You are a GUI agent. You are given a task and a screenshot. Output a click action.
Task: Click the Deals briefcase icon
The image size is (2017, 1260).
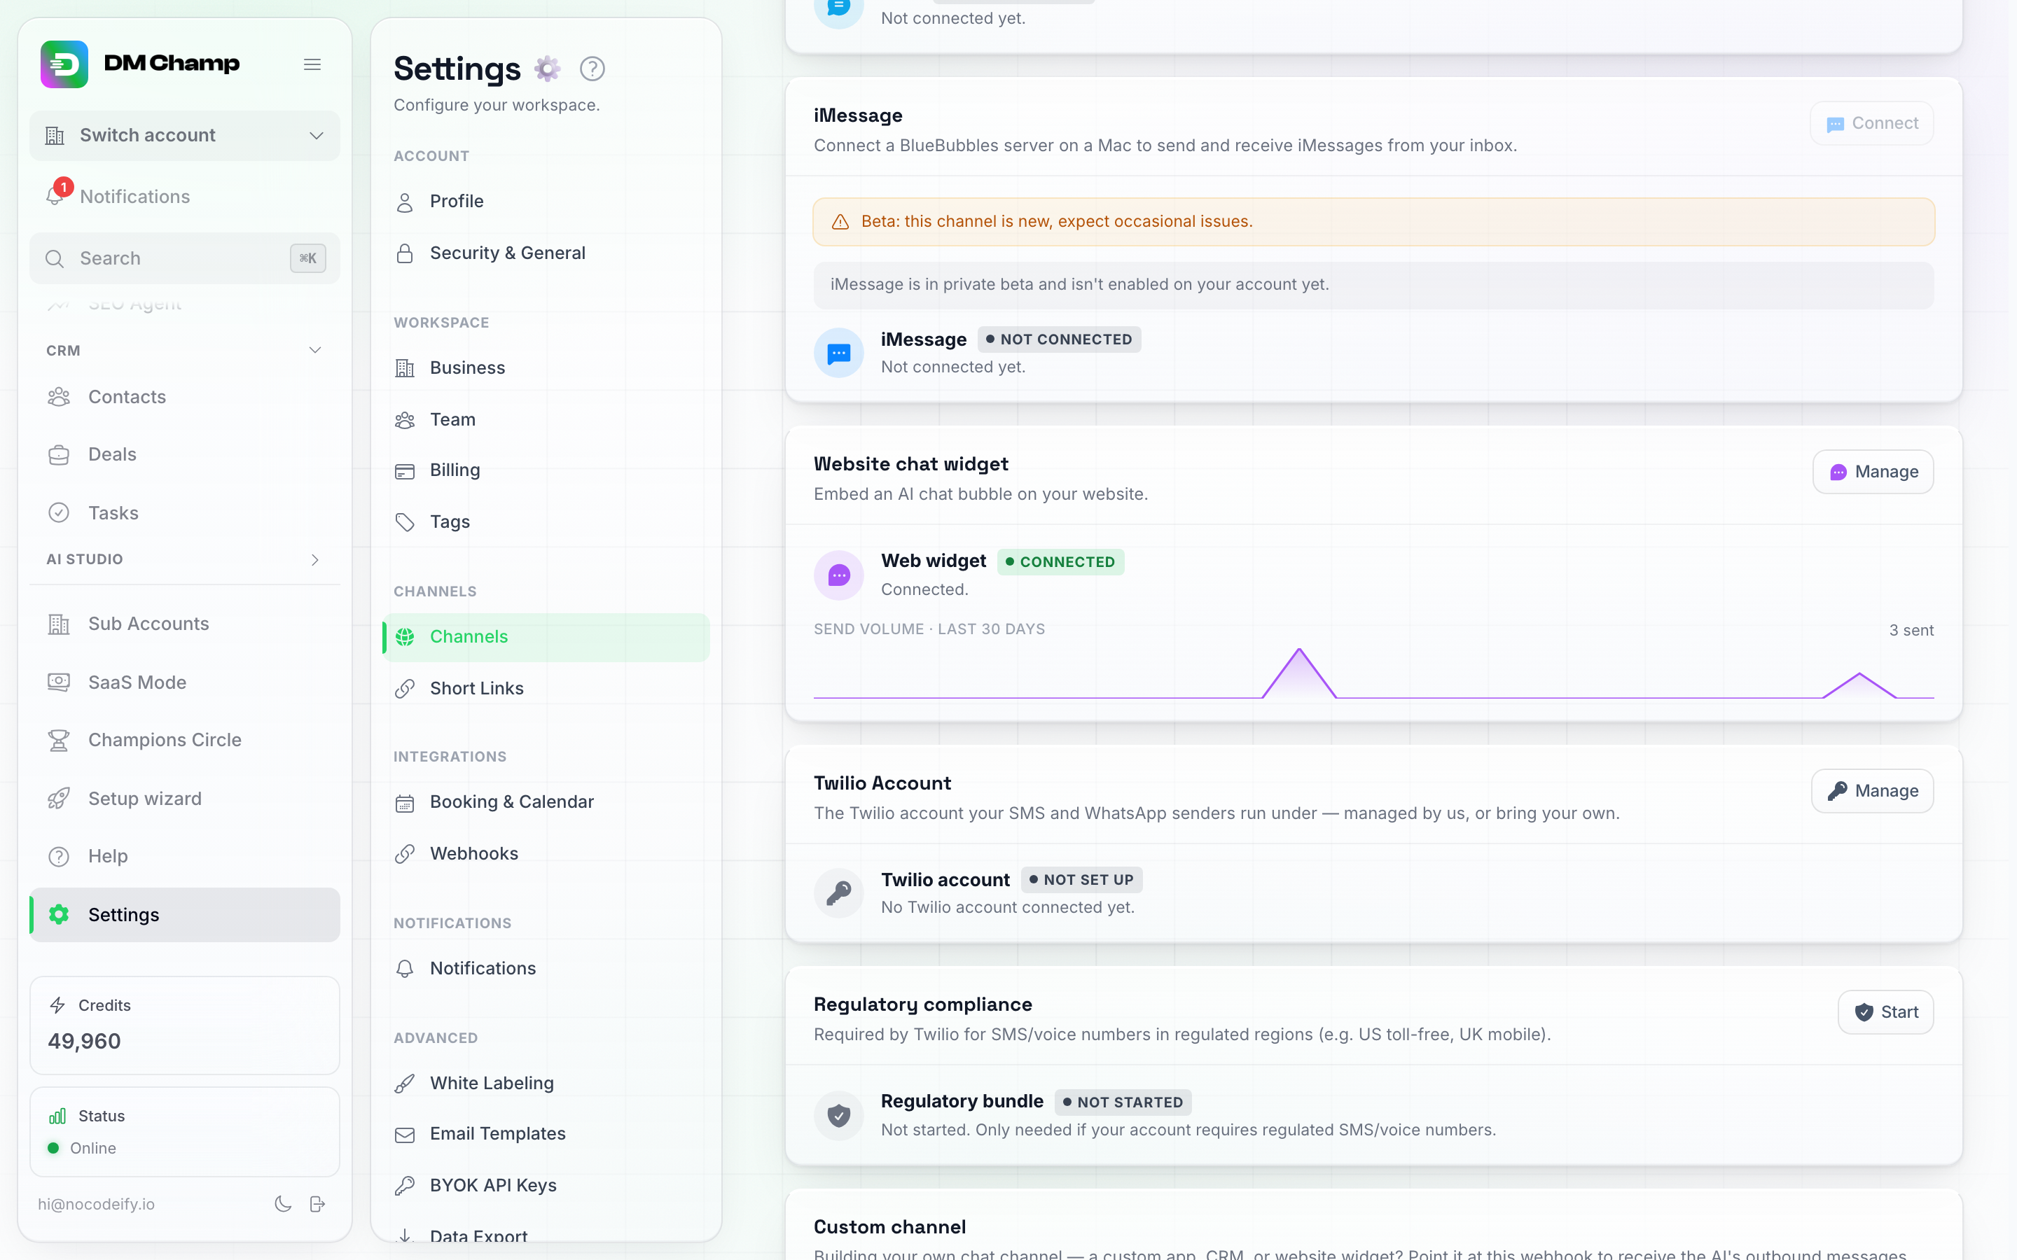point(58,454)
